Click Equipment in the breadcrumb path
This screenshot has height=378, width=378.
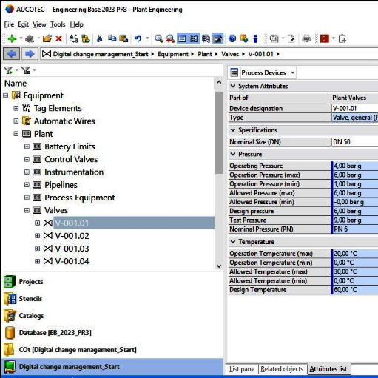coord(173,54)
